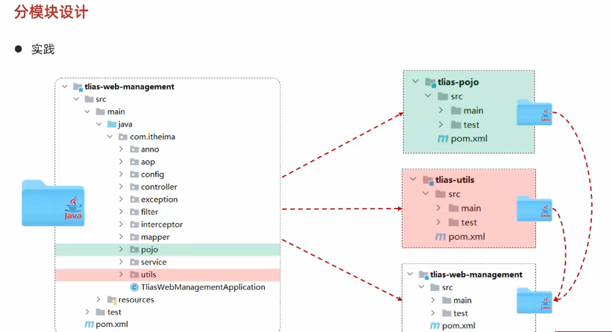The width and height of the screenshot is (612, 332).
Task: Expand the main folder under tlias-utils
Action: pyautogui.click(x=438, y=208)
